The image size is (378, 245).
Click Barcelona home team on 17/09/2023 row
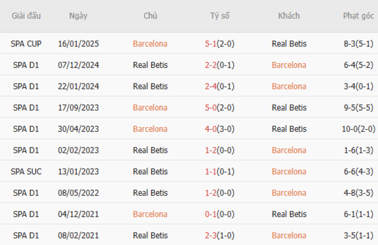(150, 107)
